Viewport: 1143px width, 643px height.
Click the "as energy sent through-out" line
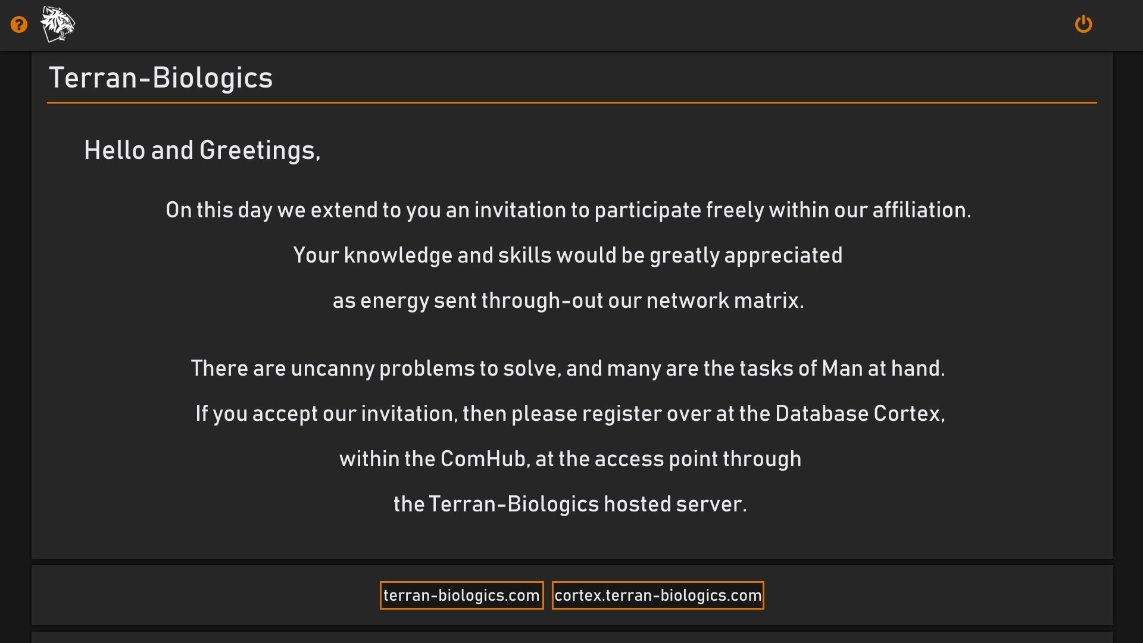click(568, 301)
